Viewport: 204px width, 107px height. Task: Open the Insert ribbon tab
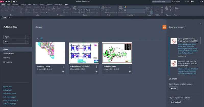pyautogui.click(x=9, y=4)
